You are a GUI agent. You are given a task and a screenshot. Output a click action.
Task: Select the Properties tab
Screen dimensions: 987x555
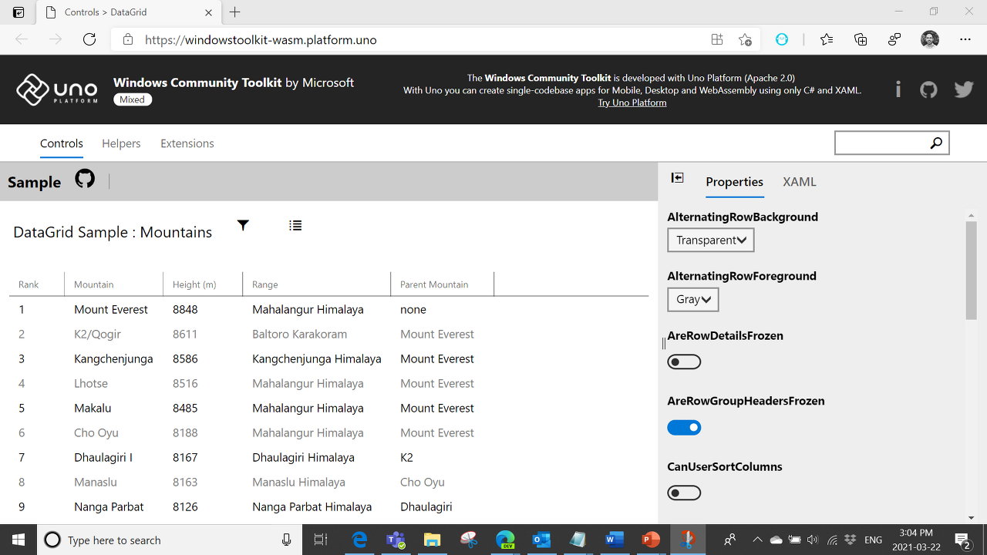point(735,182)
